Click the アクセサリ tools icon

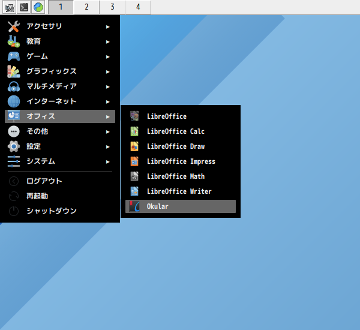click(x=14, y=26)
